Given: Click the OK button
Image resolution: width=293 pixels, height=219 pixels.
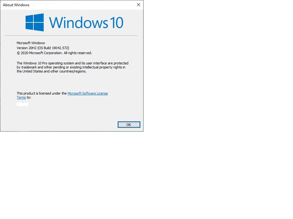Looking at the screenshot, I should pyautogui.click(x=129, y=124).
